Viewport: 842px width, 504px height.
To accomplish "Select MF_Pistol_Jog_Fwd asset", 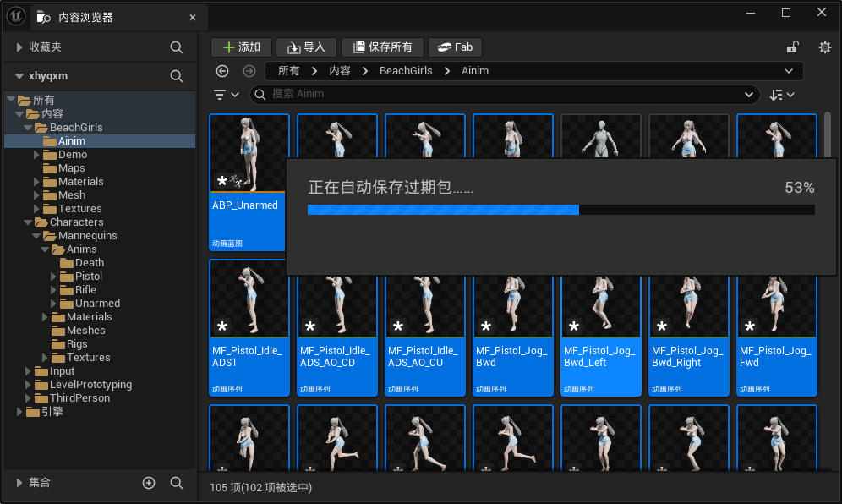I will tap(777, 336).
